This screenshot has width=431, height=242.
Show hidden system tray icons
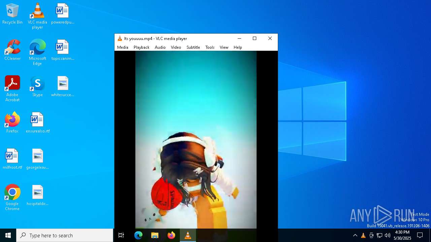[355, 235]
